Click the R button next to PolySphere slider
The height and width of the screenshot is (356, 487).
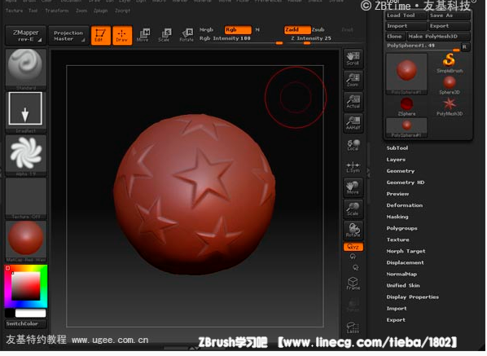[x=465, y=46]
